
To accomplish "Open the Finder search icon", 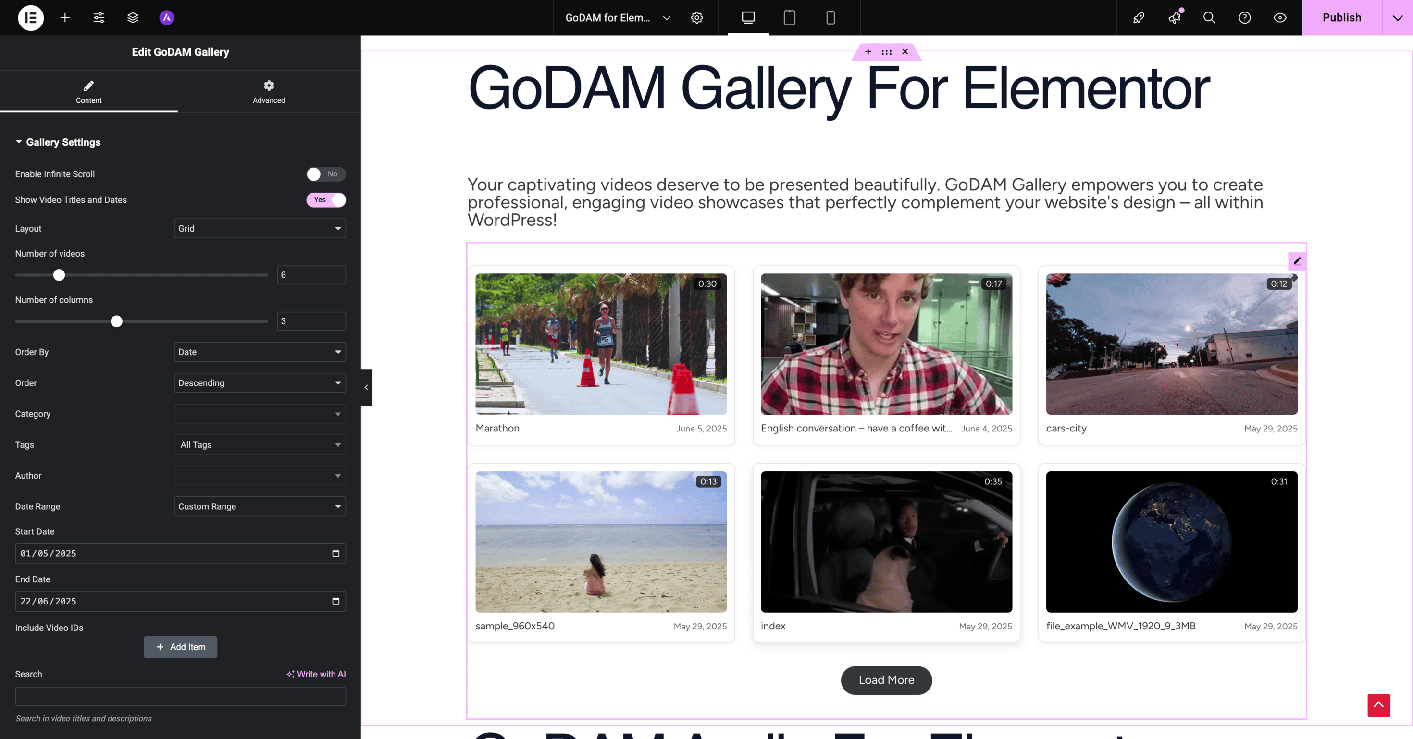I will click(1210, 18).
